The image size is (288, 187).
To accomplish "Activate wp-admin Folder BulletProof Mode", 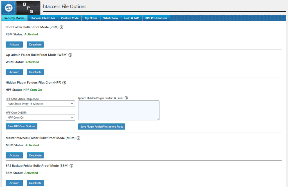I will (x=14, y=72).
